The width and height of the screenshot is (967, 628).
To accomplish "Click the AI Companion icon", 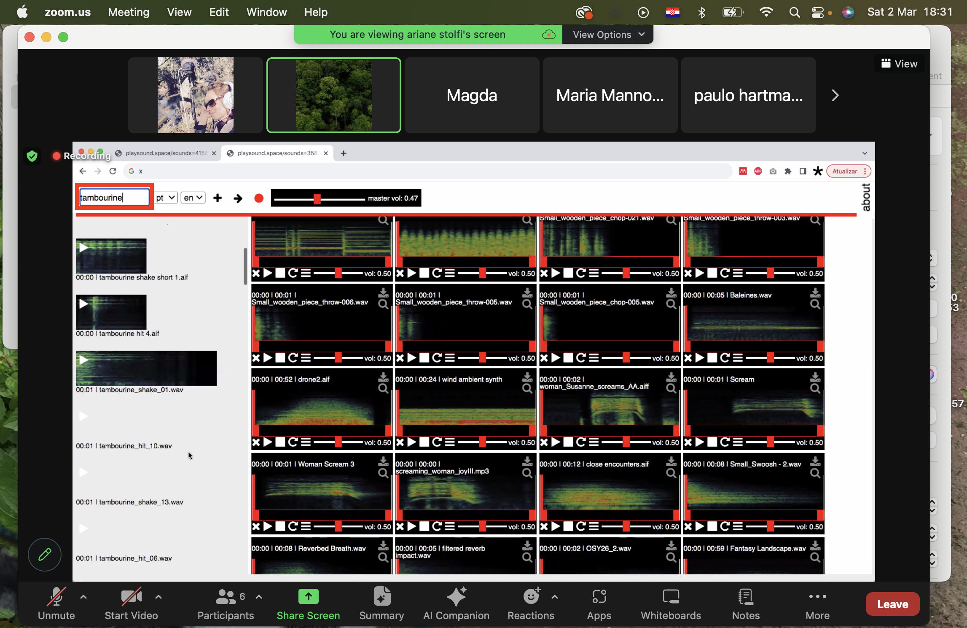I will tap(456, 604).
